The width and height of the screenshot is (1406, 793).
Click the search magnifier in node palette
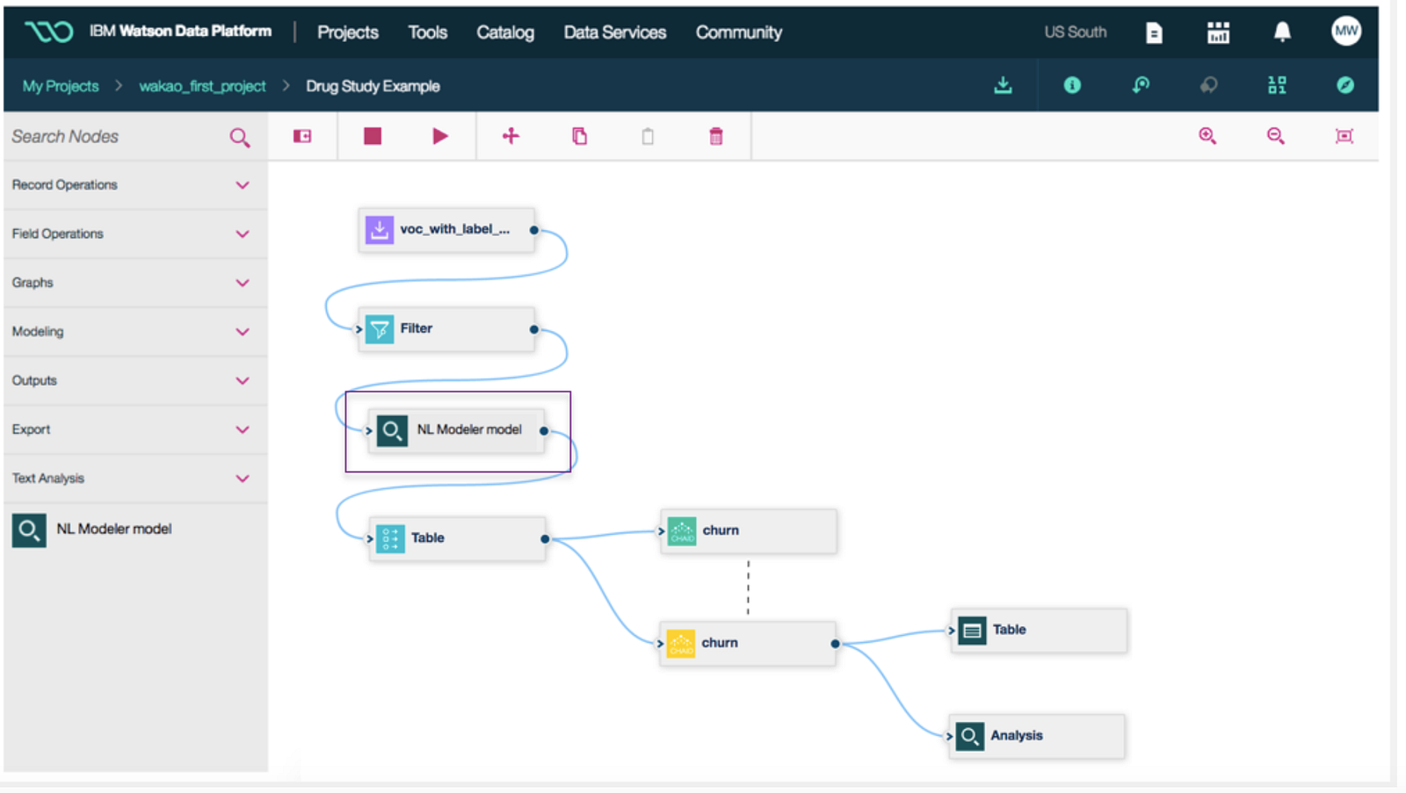coord(239,138)
